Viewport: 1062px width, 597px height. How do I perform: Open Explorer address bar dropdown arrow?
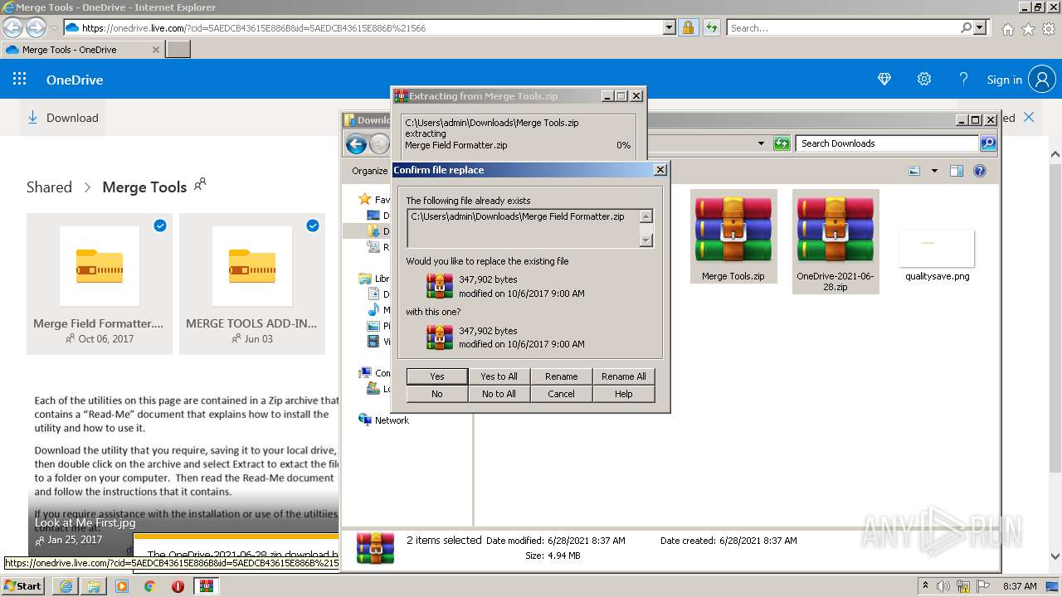761,143
